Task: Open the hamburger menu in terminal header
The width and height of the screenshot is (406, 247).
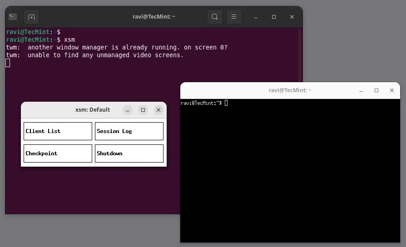Action: click(233, 17)
